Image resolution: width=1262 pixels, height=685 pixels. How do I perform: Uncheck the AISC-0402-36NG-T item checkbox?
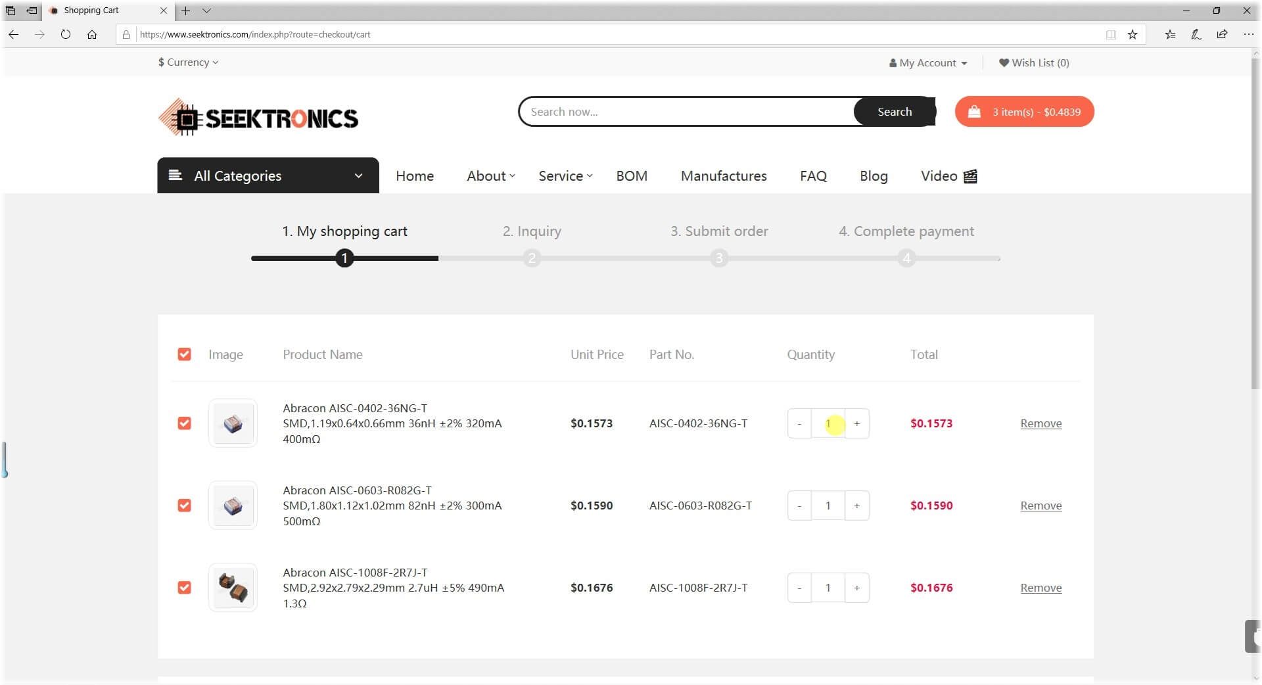point(185,423)
